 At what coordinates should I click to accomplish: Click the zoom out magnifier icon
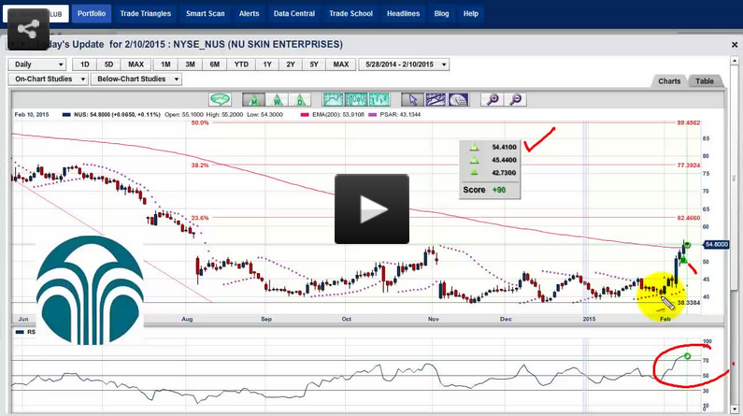point(515,99)
